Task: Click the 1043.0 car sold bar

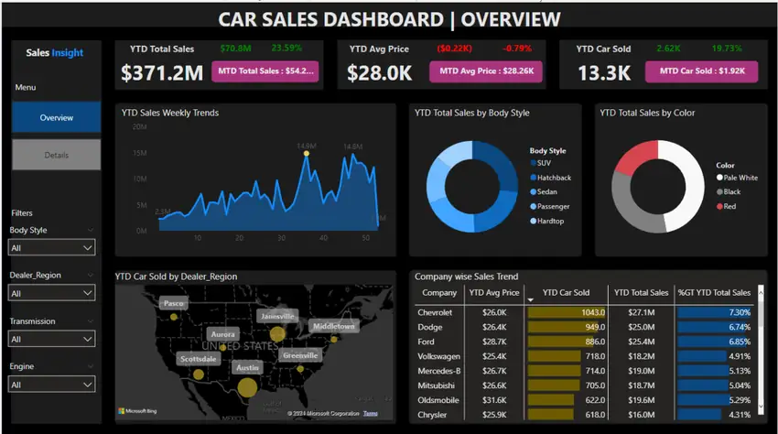Action: coord(567,312)
